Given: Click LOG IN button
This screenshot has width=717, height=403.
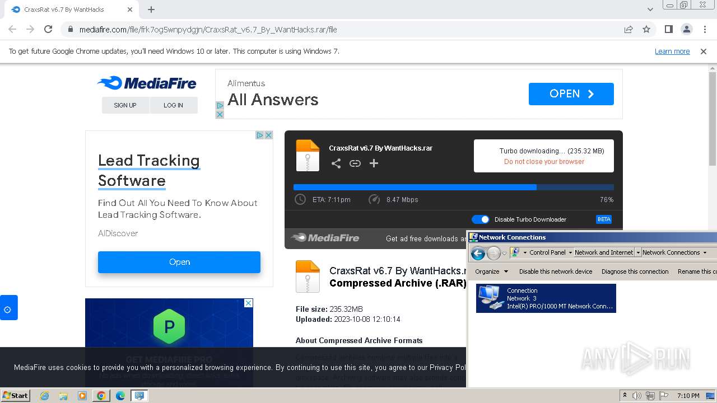Looking at the screenshot, I should click(173, 105).
